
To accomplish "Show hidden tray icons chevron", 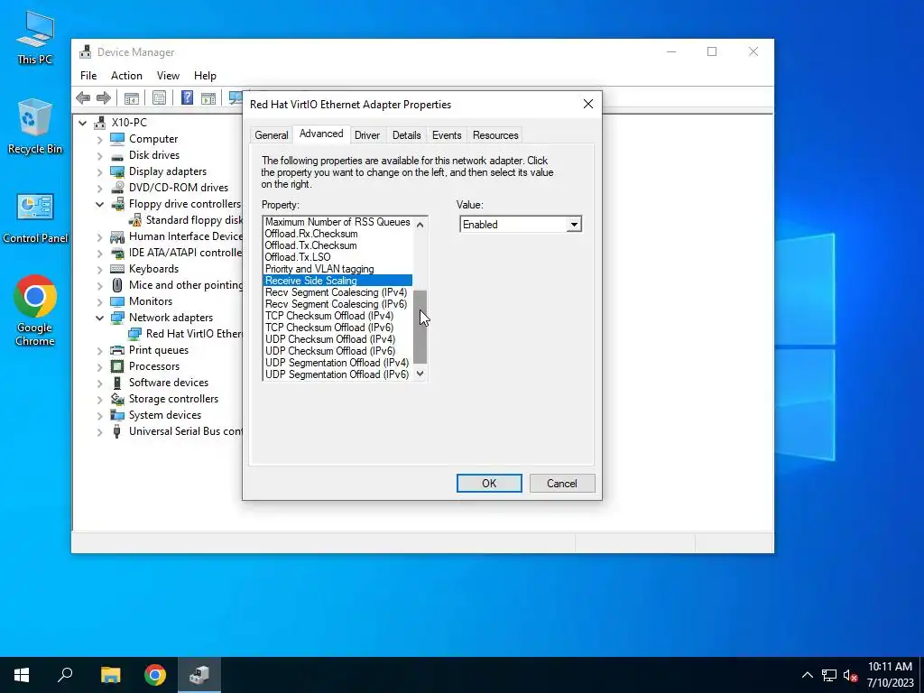I will (808, 675).
